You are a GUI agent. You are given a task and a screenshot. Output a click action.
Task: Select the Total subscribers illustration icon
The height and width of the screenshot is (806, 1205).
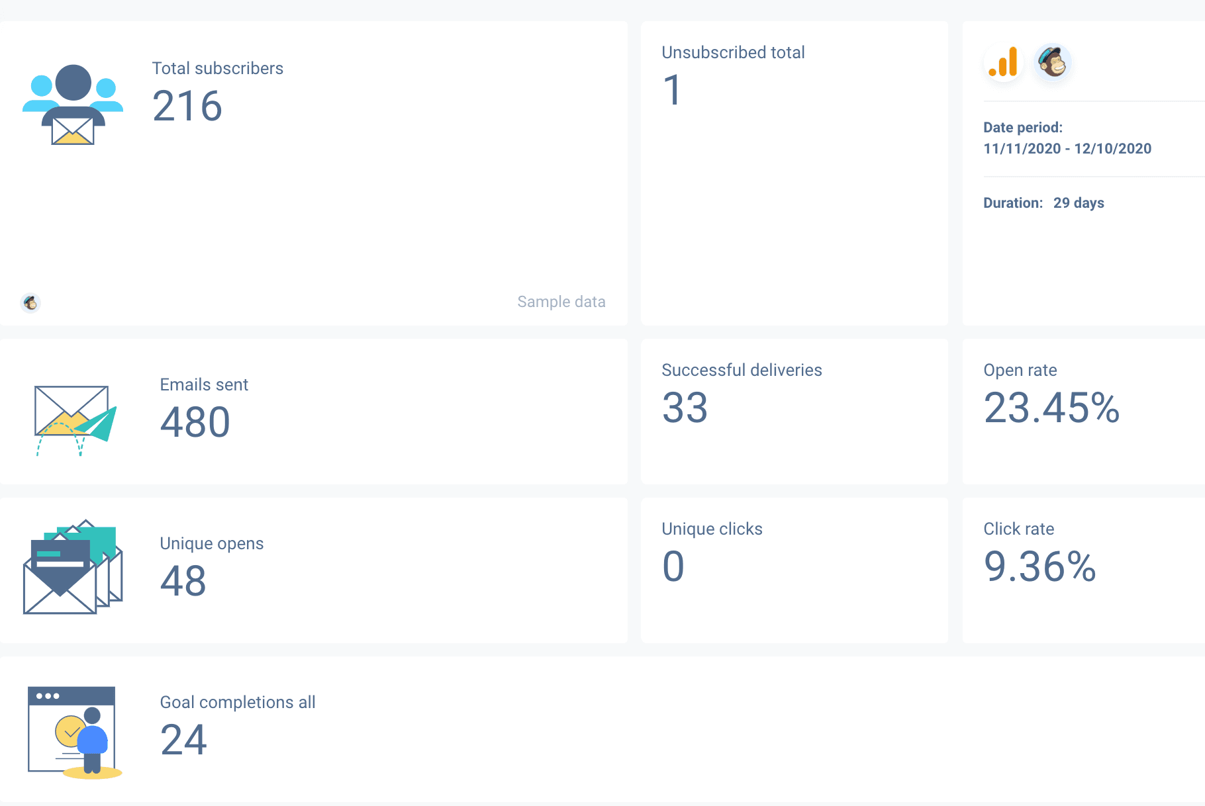pyautogui.click(x=73, y=105)
